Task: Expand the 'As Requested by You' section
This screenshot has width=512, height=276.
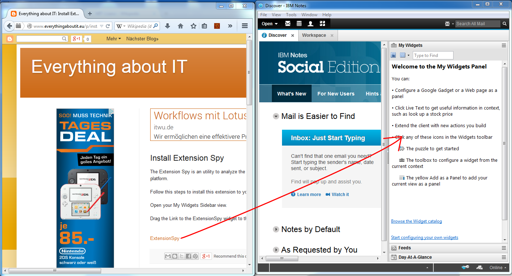Action: point(276,250)
